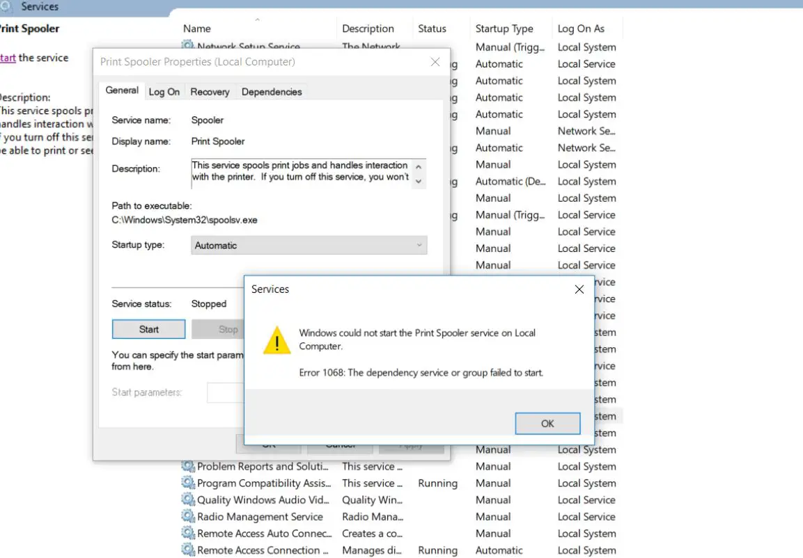The width and height of the screenshot is (803, 558).
Task: Click the Description box scroll up arrow
Action: click(x=419, y=167)
